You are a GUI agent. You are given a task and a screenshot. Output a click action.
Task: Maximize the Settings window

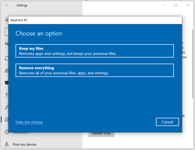coord(176,5)
